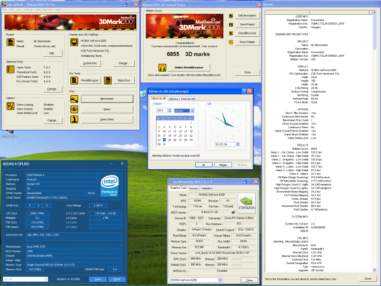Click Close button in the Details window
This screenshot has height=286, width=381.
pos(368,279)
